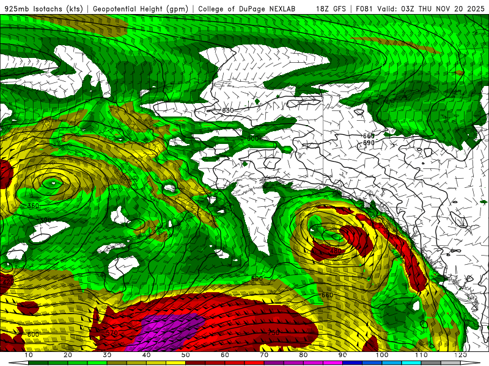
Task: Click the 110 knot legend value
Action: click(x=421, y=355)
